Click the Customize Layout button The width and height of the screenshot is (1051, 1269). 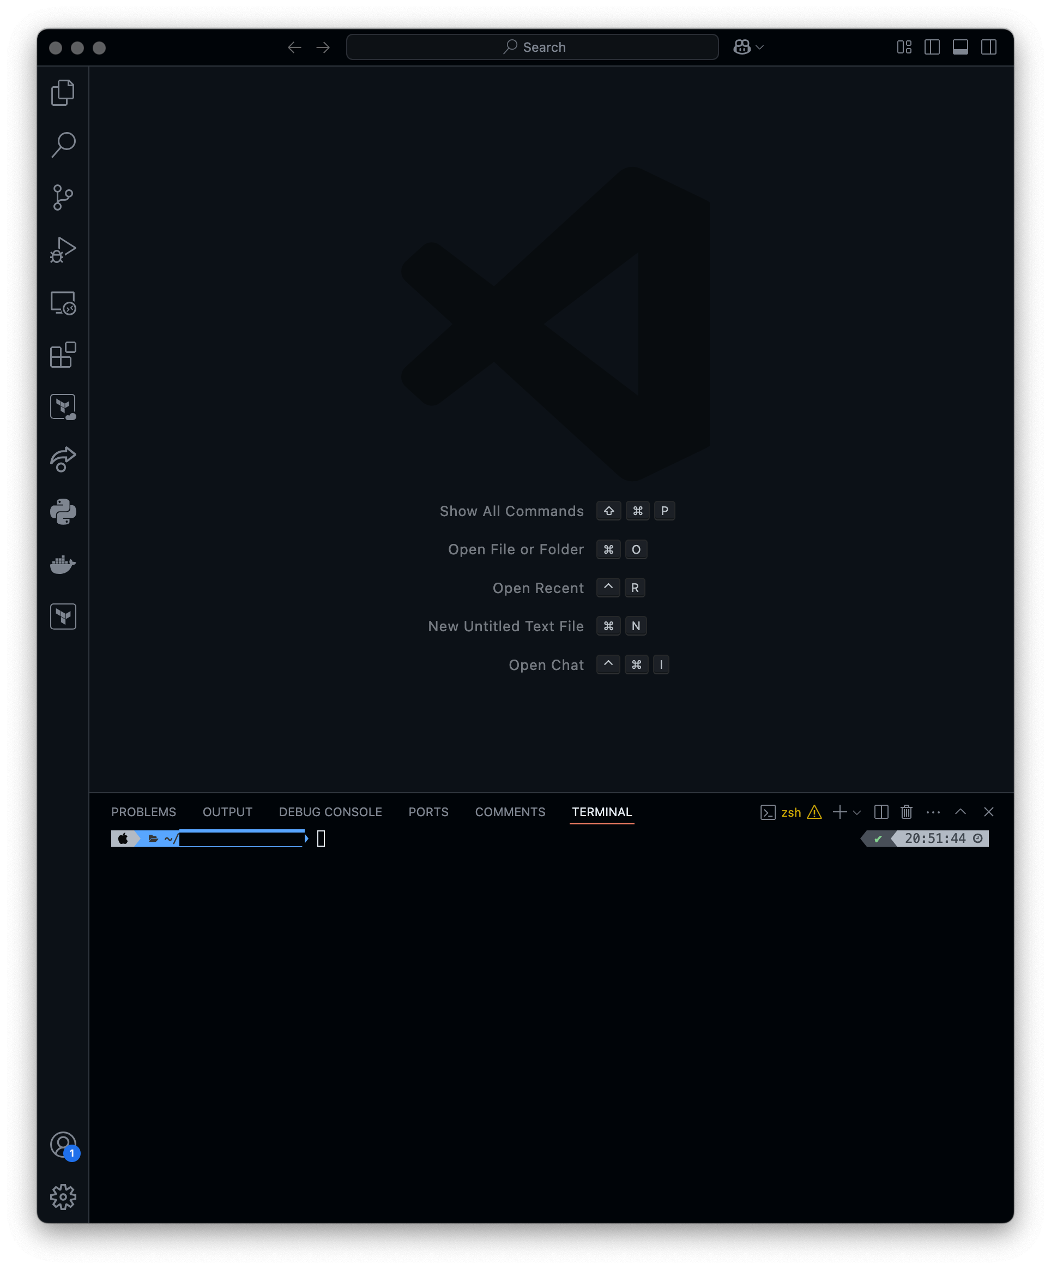tap(904, 47)
